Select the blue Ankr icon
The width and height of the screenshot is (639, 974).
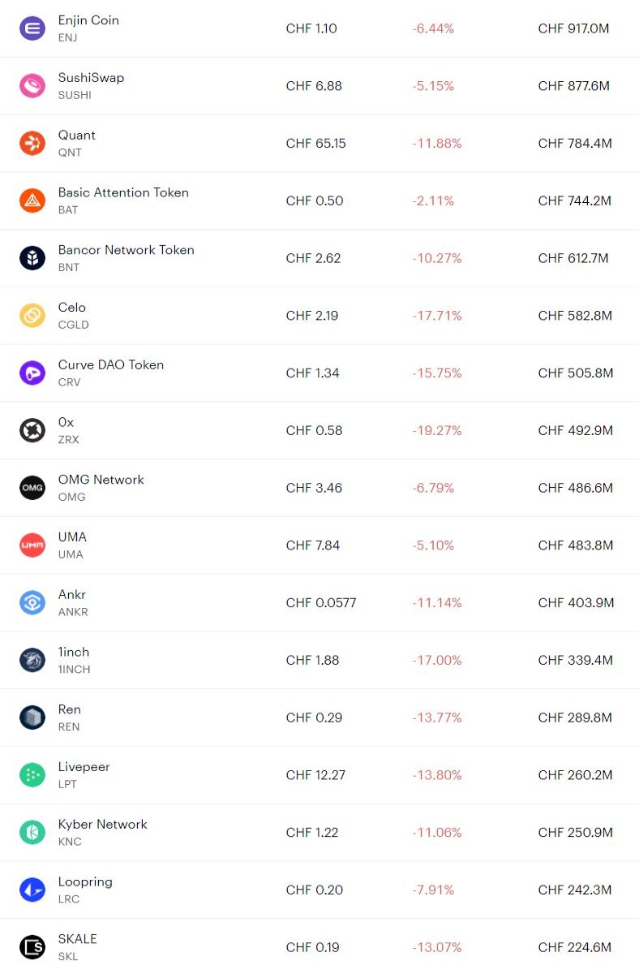point(32,603)
